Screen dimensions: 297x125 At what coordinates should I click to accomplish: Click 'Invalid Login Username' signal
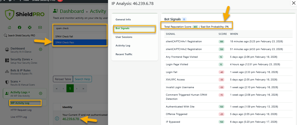180,87
